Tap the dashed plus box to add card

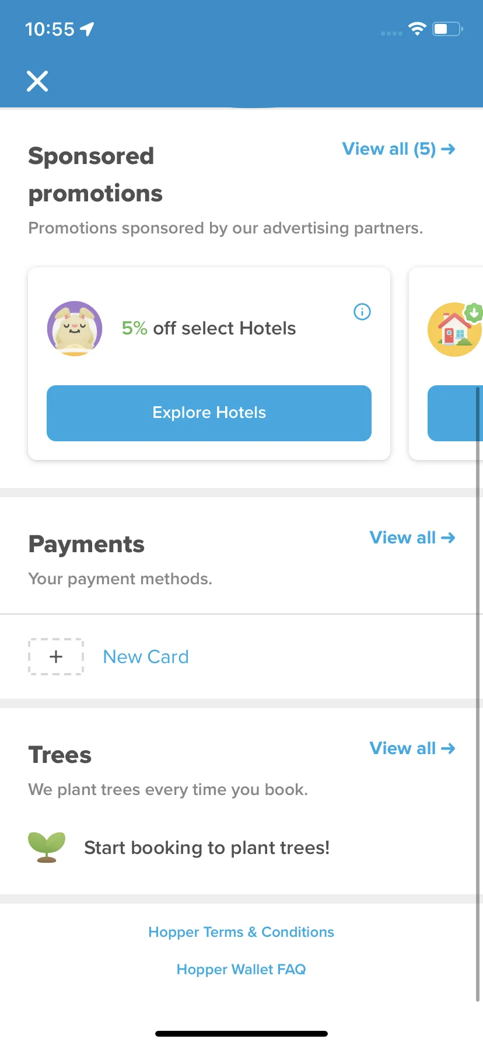[x=56, y=657]
